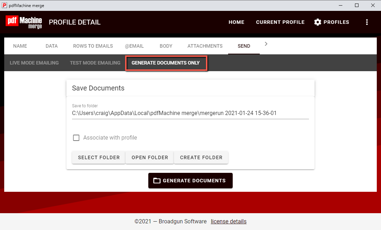The height and width of the screenshot is (230, 381).
Task: Click the SELECT FOLDER button
Action: 99,157
